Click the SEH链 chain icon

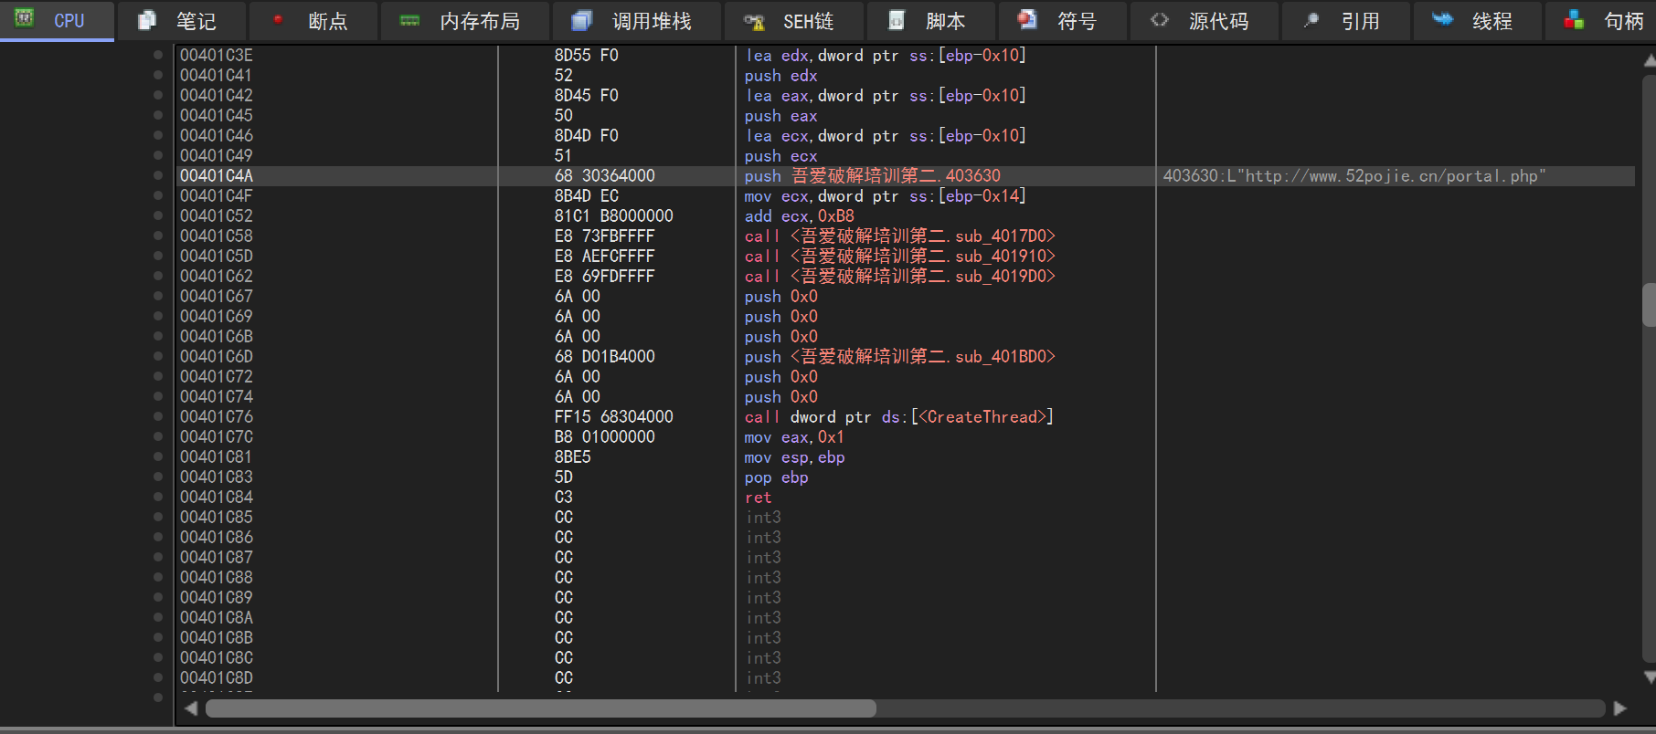754,21
